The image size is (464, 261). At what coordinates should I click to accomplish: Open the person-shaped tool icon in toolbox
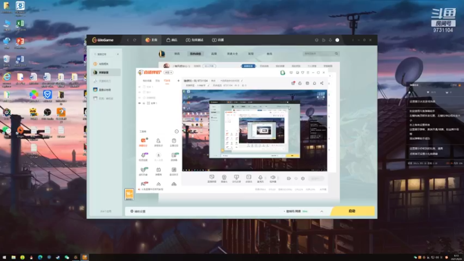158,142
